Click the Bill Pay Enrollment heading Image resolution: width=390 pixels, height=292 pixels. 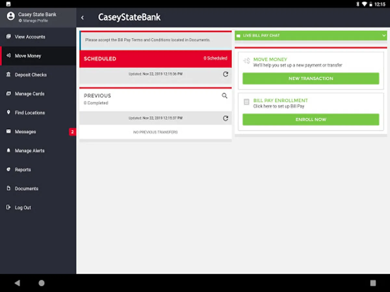pyautogui.click(x=280, y=101)
